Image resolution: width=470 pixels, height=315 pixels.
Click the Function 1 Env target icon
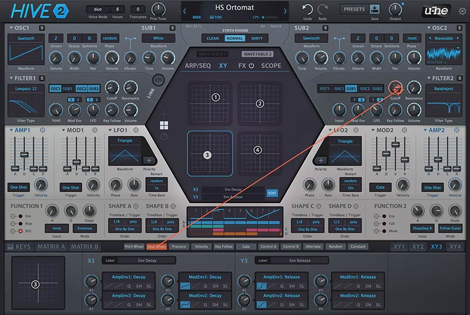[x=13, y=216]
